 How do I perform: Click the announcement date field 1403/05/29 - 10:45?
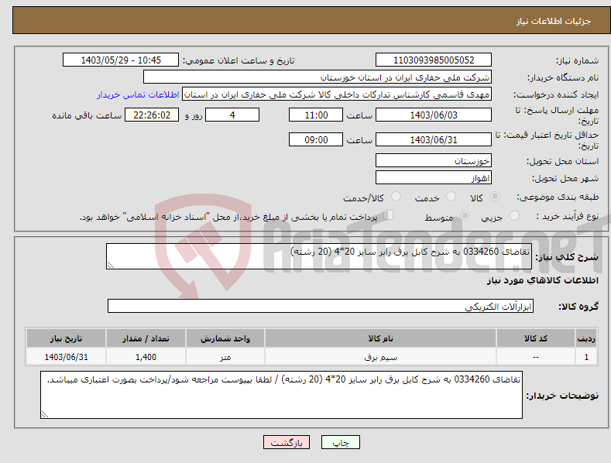pyautogui.click(x=120, y=60)
